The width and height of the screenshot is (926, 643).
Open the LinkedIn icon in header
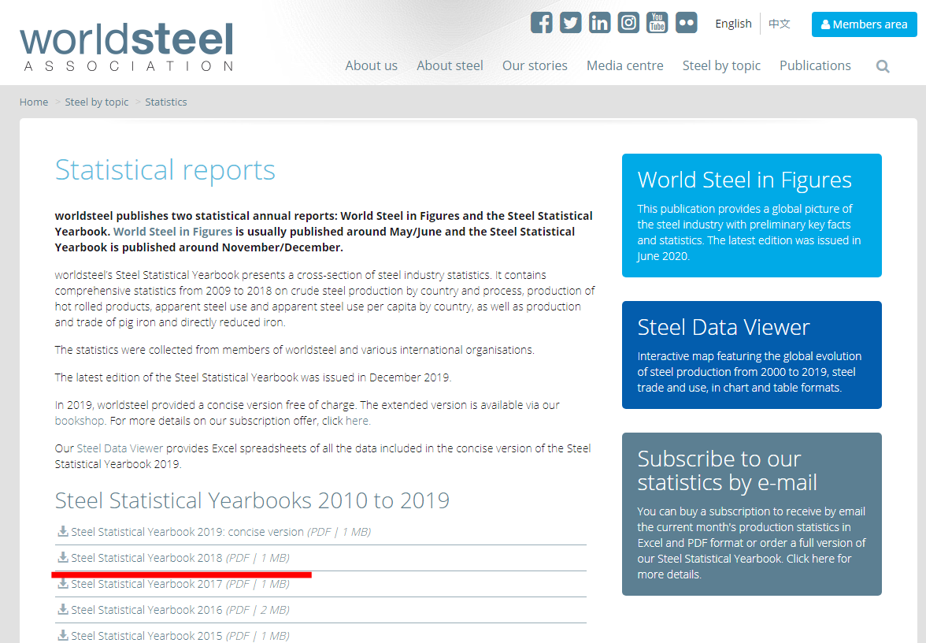click(x=599, y=22)
